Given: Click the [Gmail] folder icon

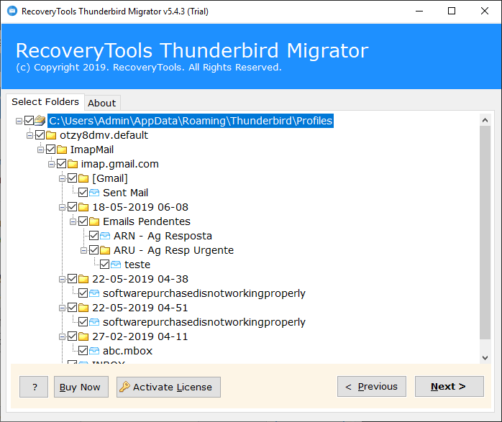Looking at the screenshot, I should pos(83,178).
